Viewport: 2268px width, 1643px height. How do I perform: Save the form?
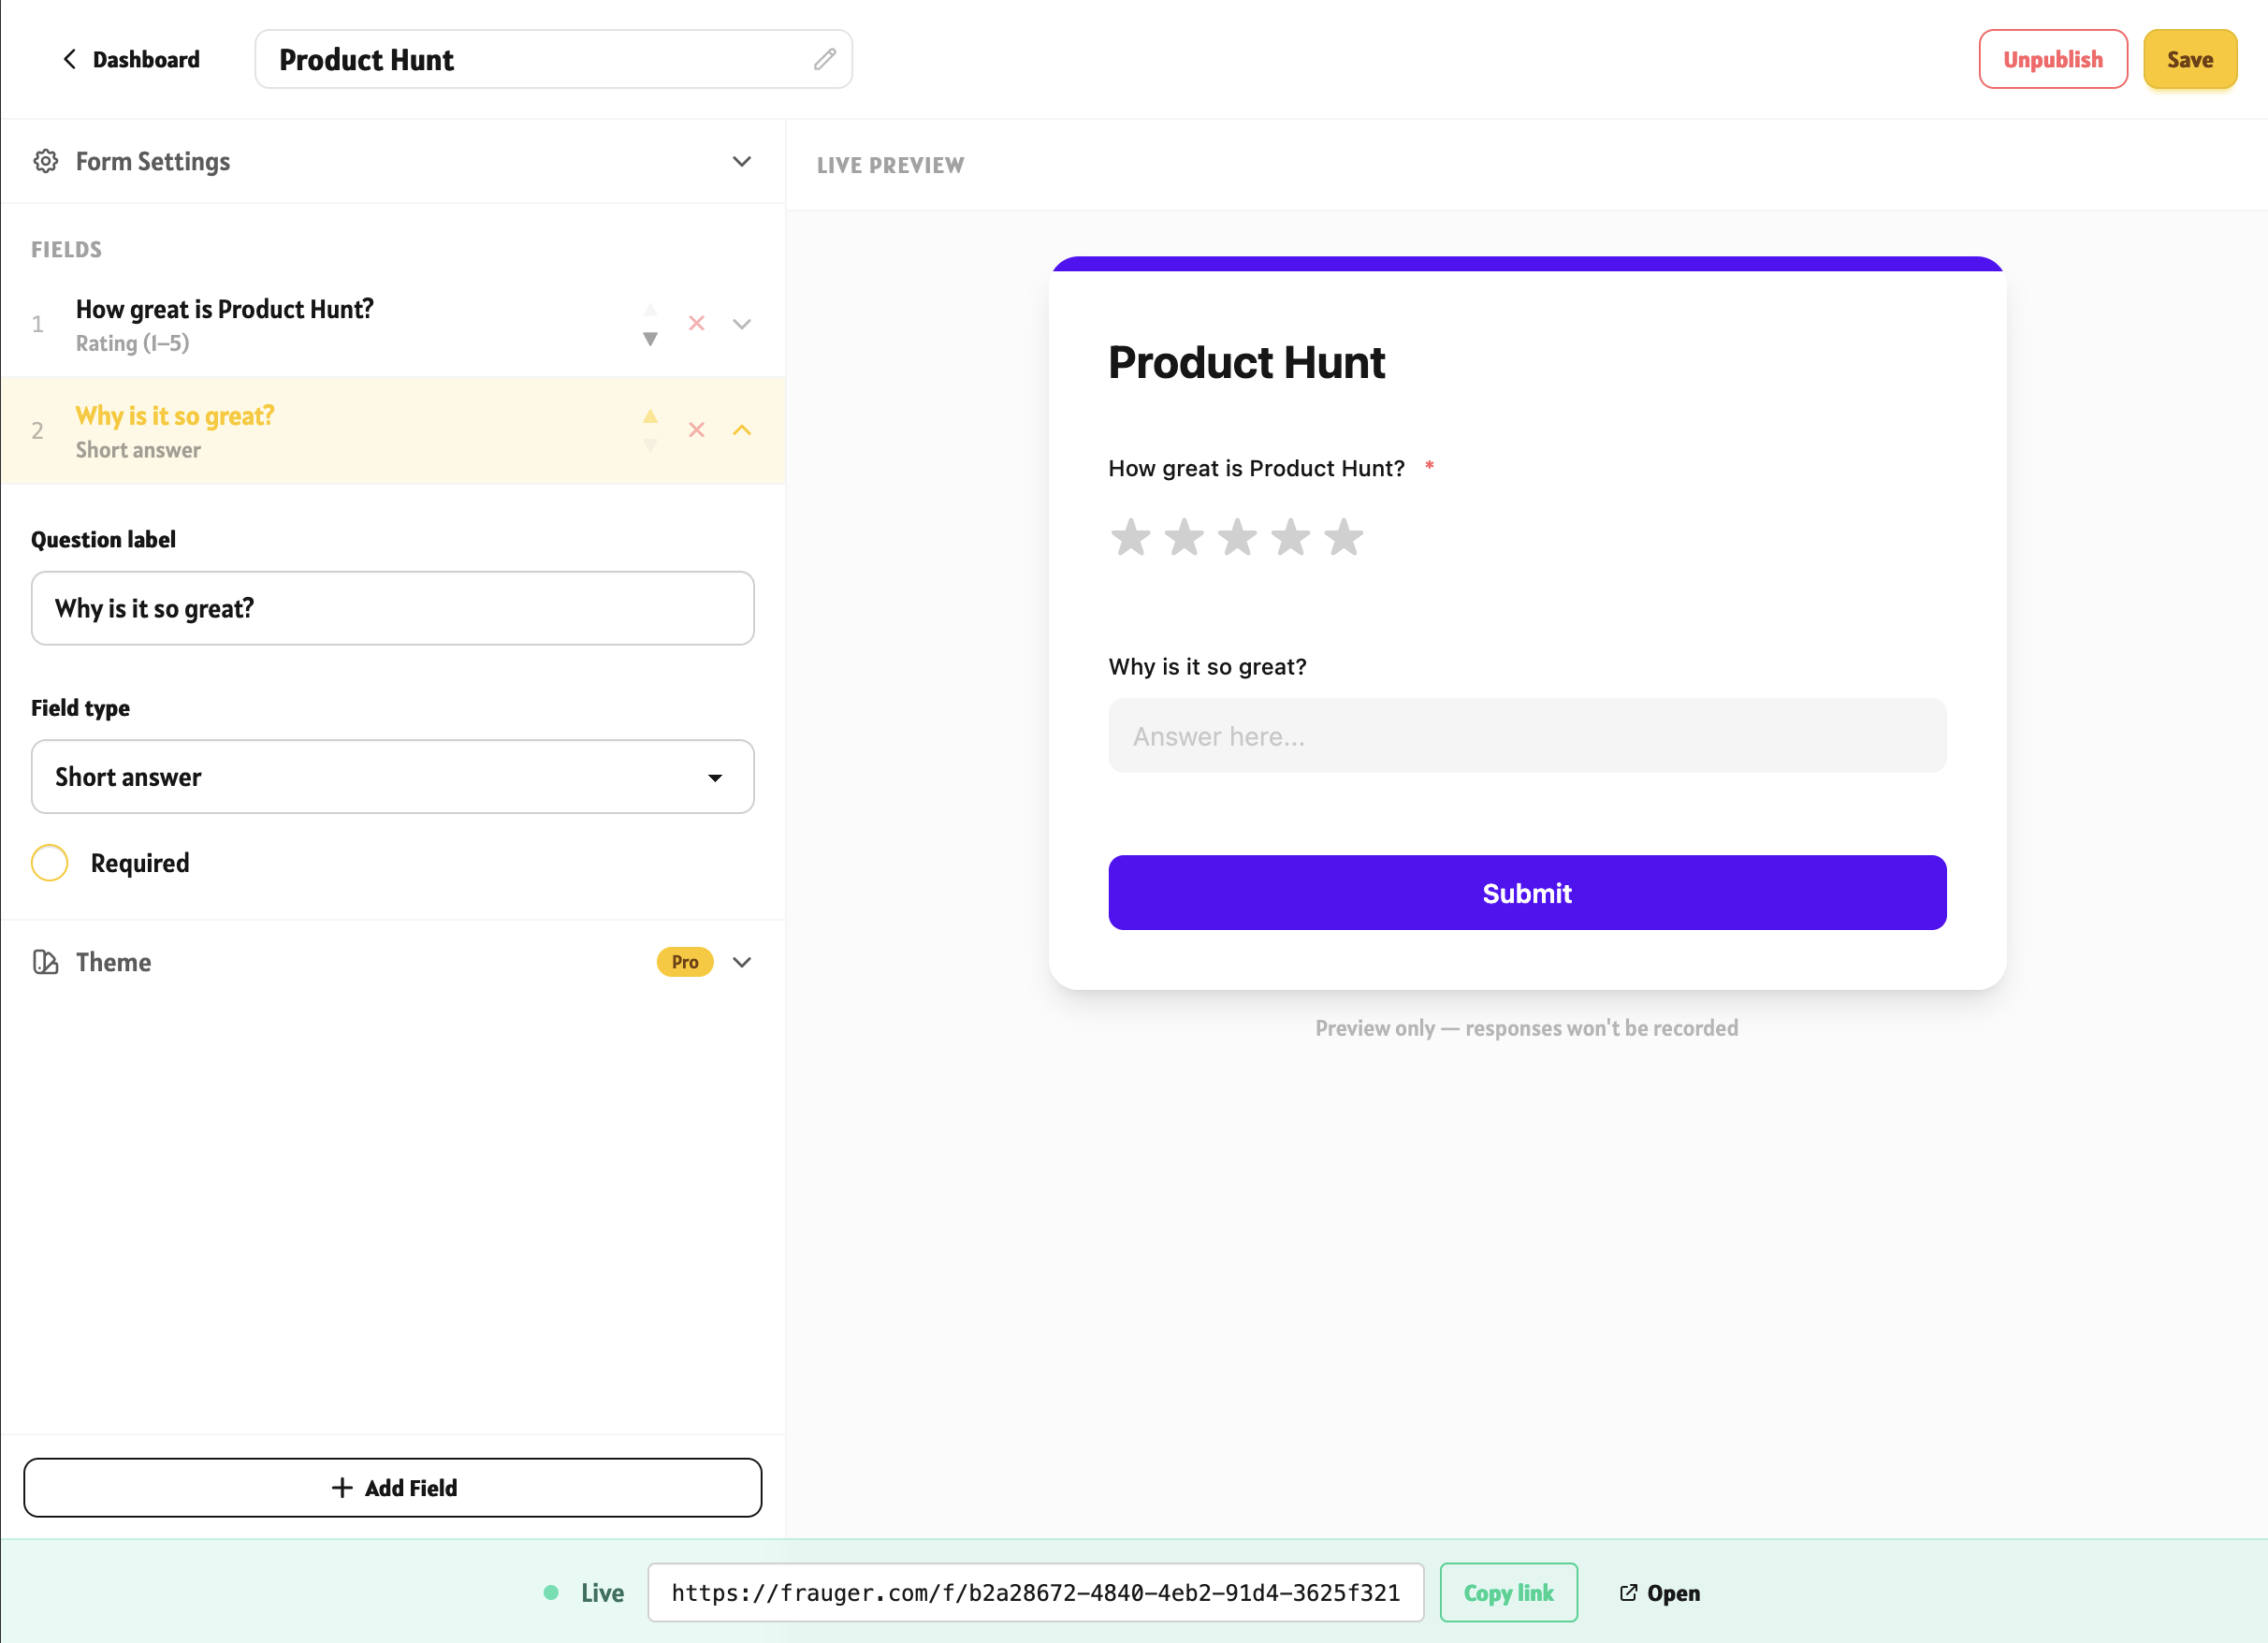[2190, 59]
